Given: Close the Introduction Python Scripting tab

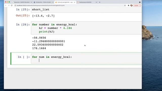Looking at the screenshot, I should point(53,2).
